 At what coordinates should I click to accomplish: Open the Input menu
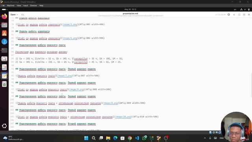tap(25, 6)
